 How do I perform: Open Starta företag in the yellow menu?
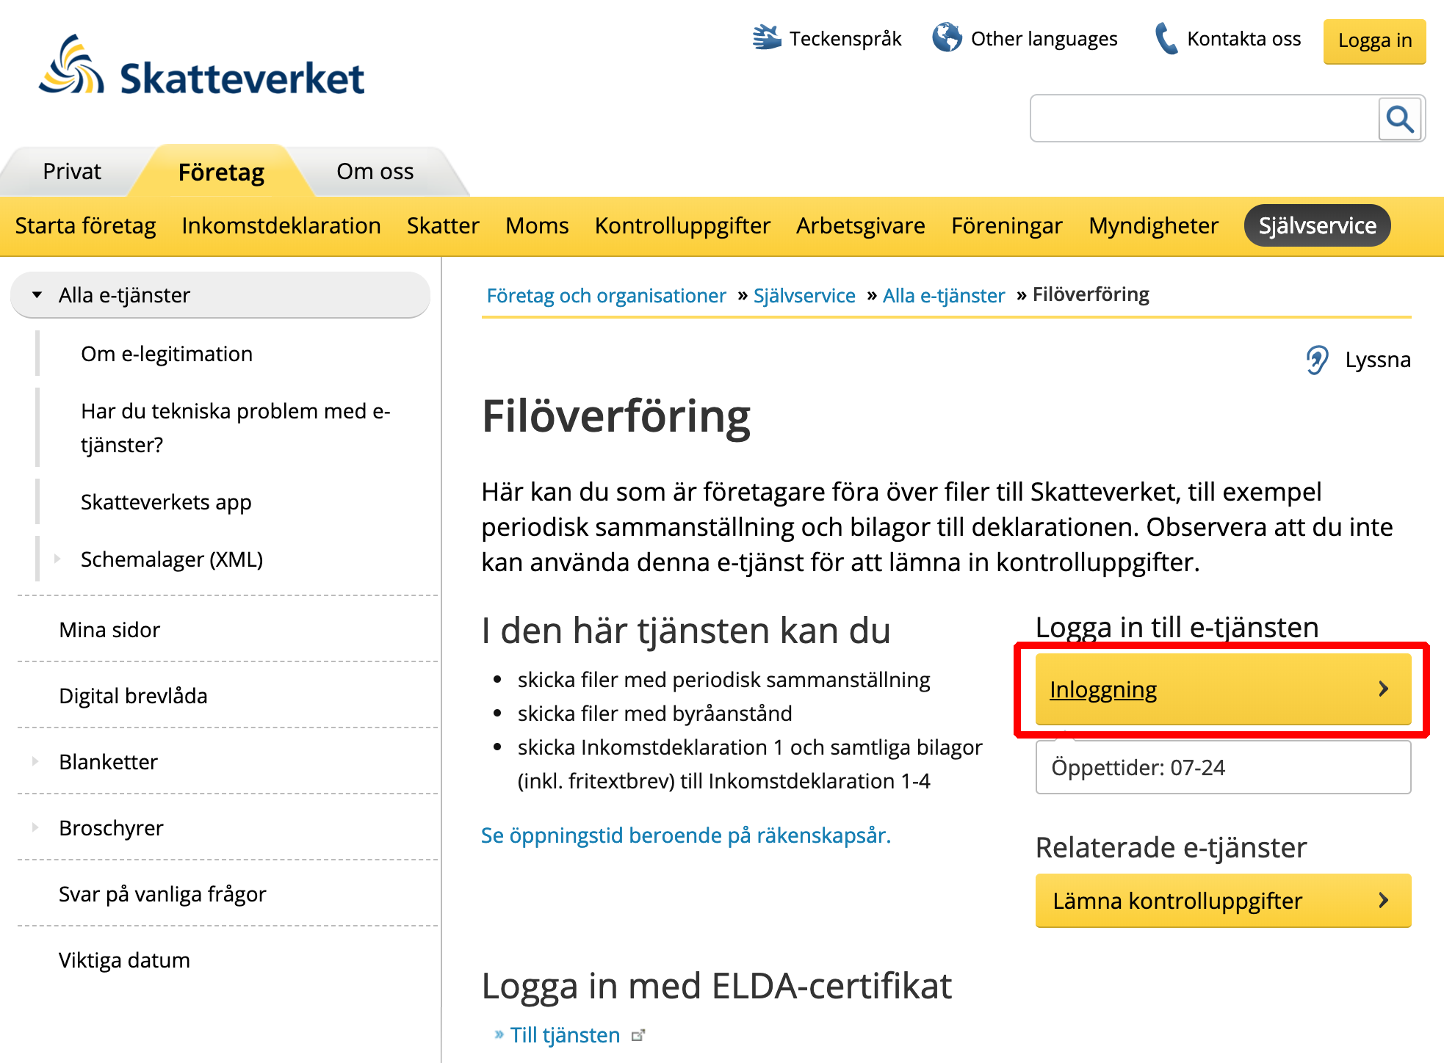coord(85,225)
